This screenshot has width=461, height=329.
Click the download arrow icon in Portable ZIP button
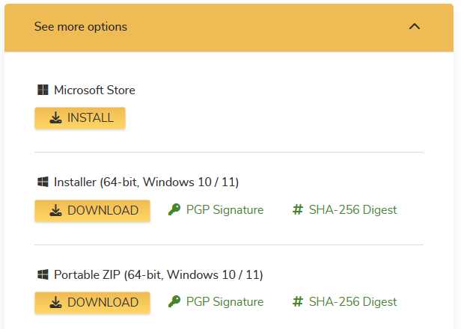click(x=56, y=303)
